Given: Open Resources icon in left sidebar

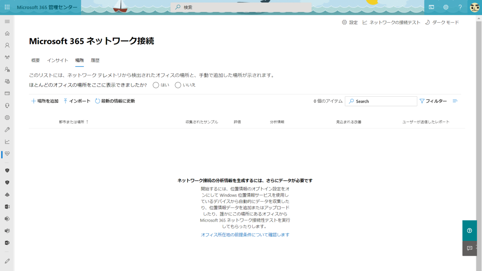Looking at the screenshot, I should (7, 82).
